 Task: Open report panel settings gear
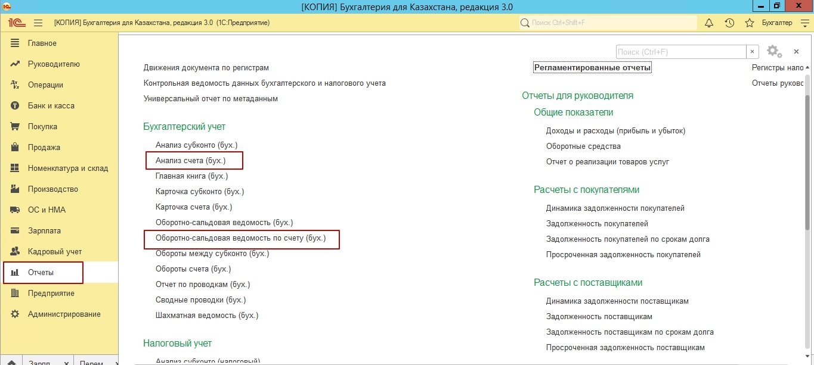pyautogui.click(x=773, y=52)
